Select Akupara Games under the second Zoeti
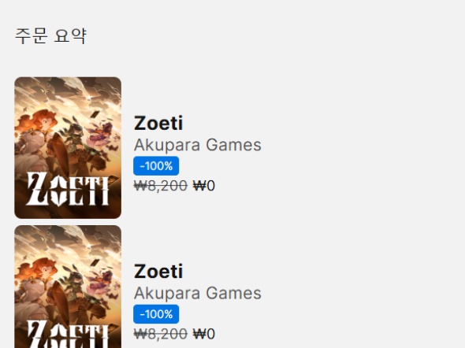Image resolution: width=465 pixels, height=348 pixels. coord(198,293)
